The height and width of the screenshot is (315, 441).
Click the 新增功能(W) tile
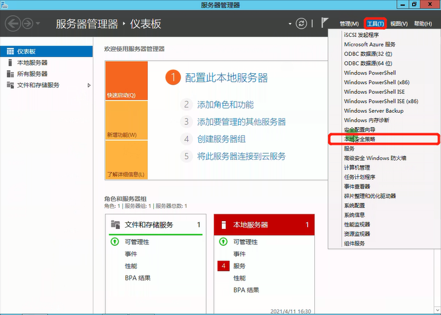tap(127, 121)
